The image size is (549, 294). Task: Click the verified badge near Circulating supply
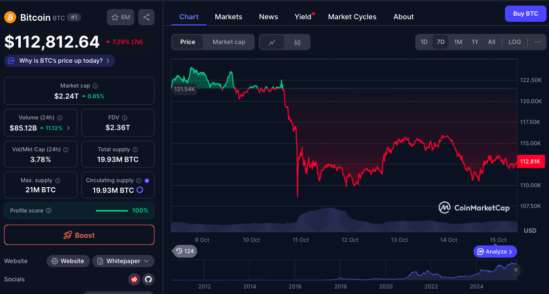coord(147,181)
